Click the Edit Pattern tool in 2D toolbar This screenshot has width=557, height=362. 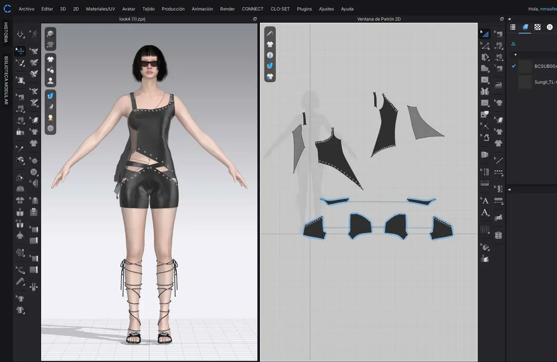click(485, 34)
